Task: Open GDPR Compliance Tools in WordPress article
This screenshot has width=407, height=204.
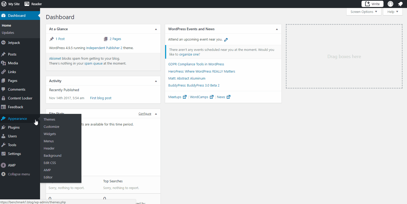Action: (x=196, y=64)
